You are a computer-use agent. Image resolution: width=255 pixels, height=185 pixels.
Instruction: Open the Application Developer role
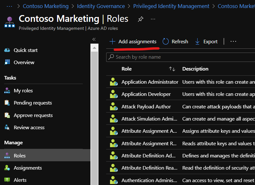point(146,94)
